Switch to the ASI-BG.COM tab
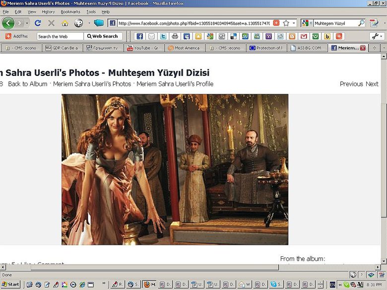This screenshot has height=290, width=387. pos(308,48)
